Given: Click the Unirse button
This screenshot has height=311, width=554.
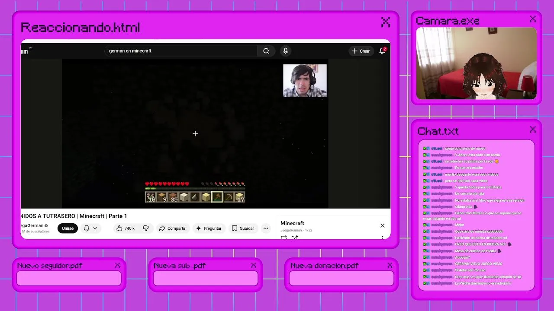Looking at the screenshot, I should 68,228.
